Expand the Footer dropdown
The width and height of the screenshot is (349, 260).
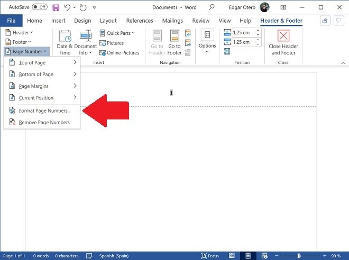point(18,42)
